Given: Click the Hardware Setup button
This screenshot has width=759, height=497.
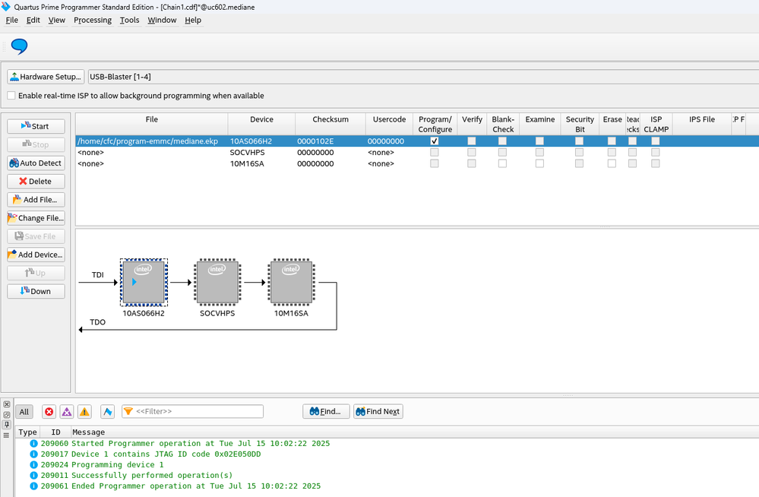Looking at the screenshot, I should (x=46, y=77).
